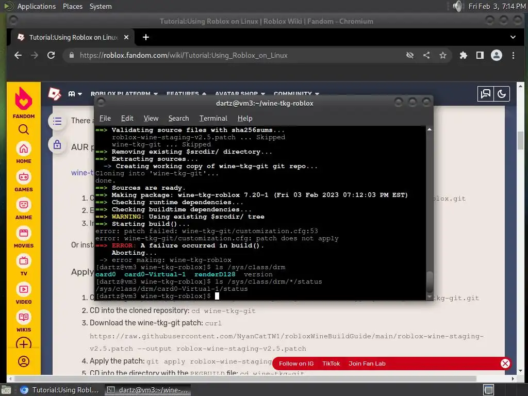
Task: Expand the Avatar Shop menu
Action: click(240, 94)
